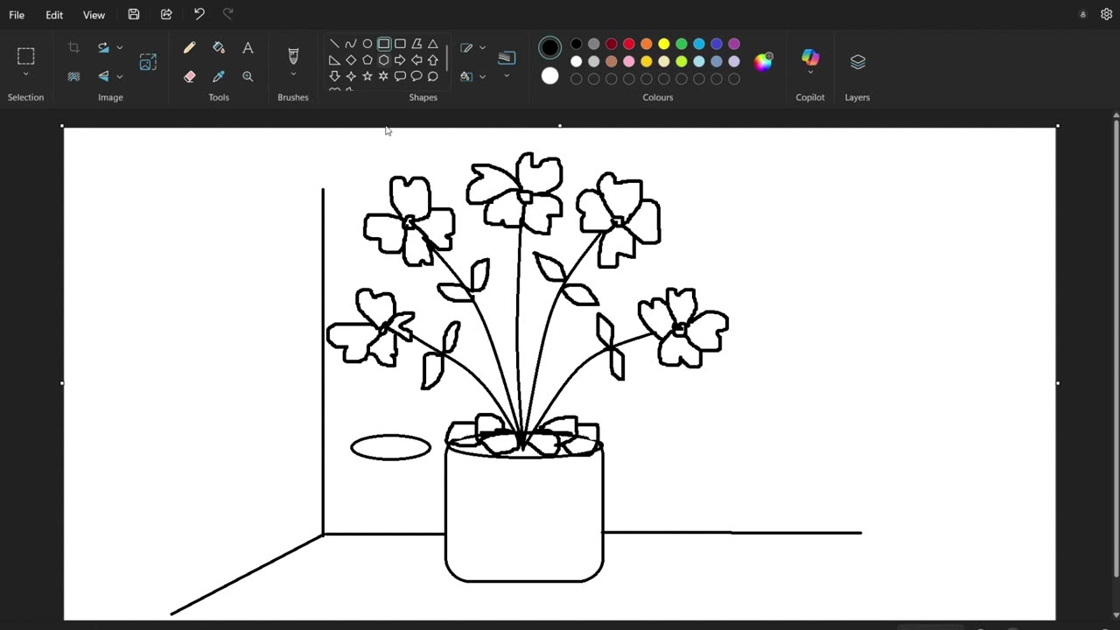Select the Colour picker eyedropper tool
The width and height of the screenshot is (1120, 630).
219,77
